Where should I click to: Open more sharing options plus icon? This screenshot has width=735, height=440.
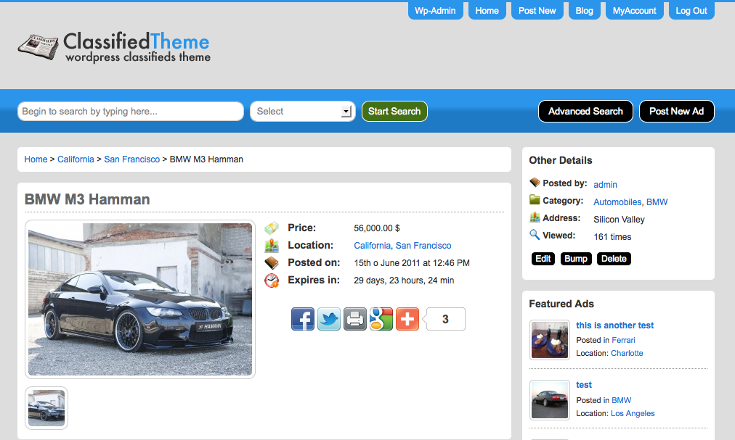[407, 319]
